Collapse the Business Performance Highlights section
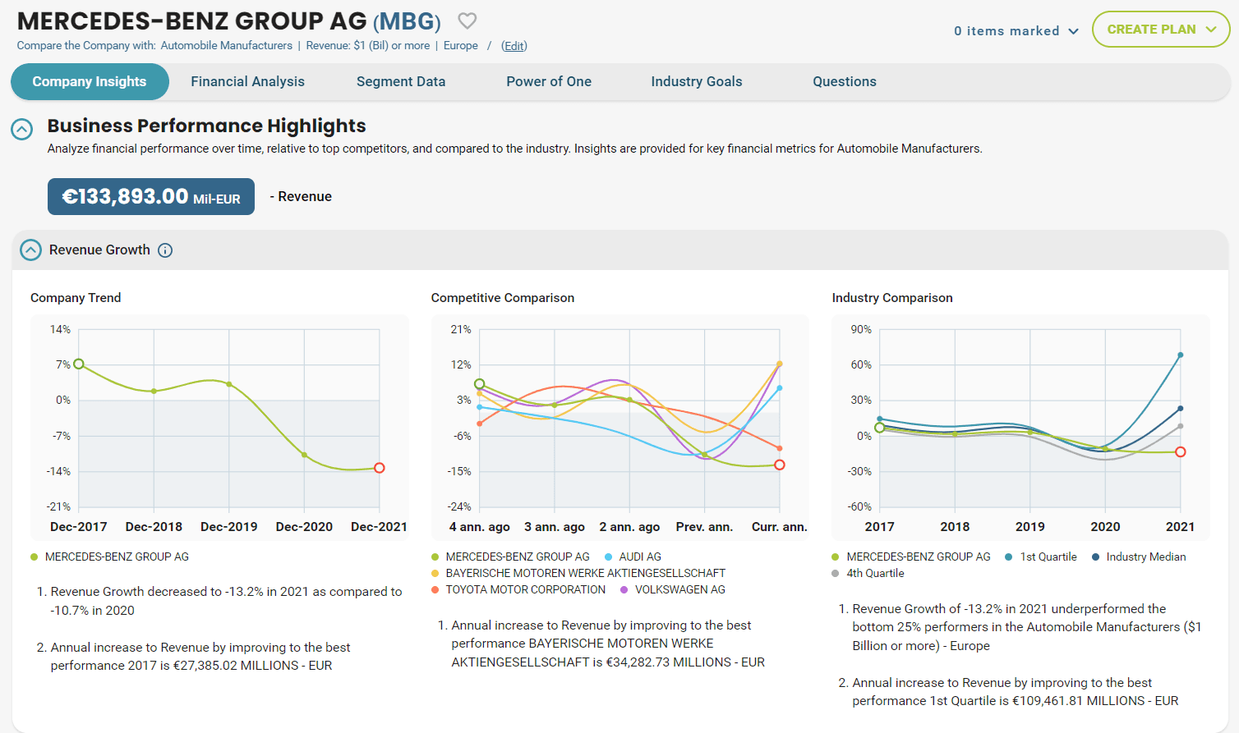This screenshot has width=1239, height=733. click(x=21, y=129)
